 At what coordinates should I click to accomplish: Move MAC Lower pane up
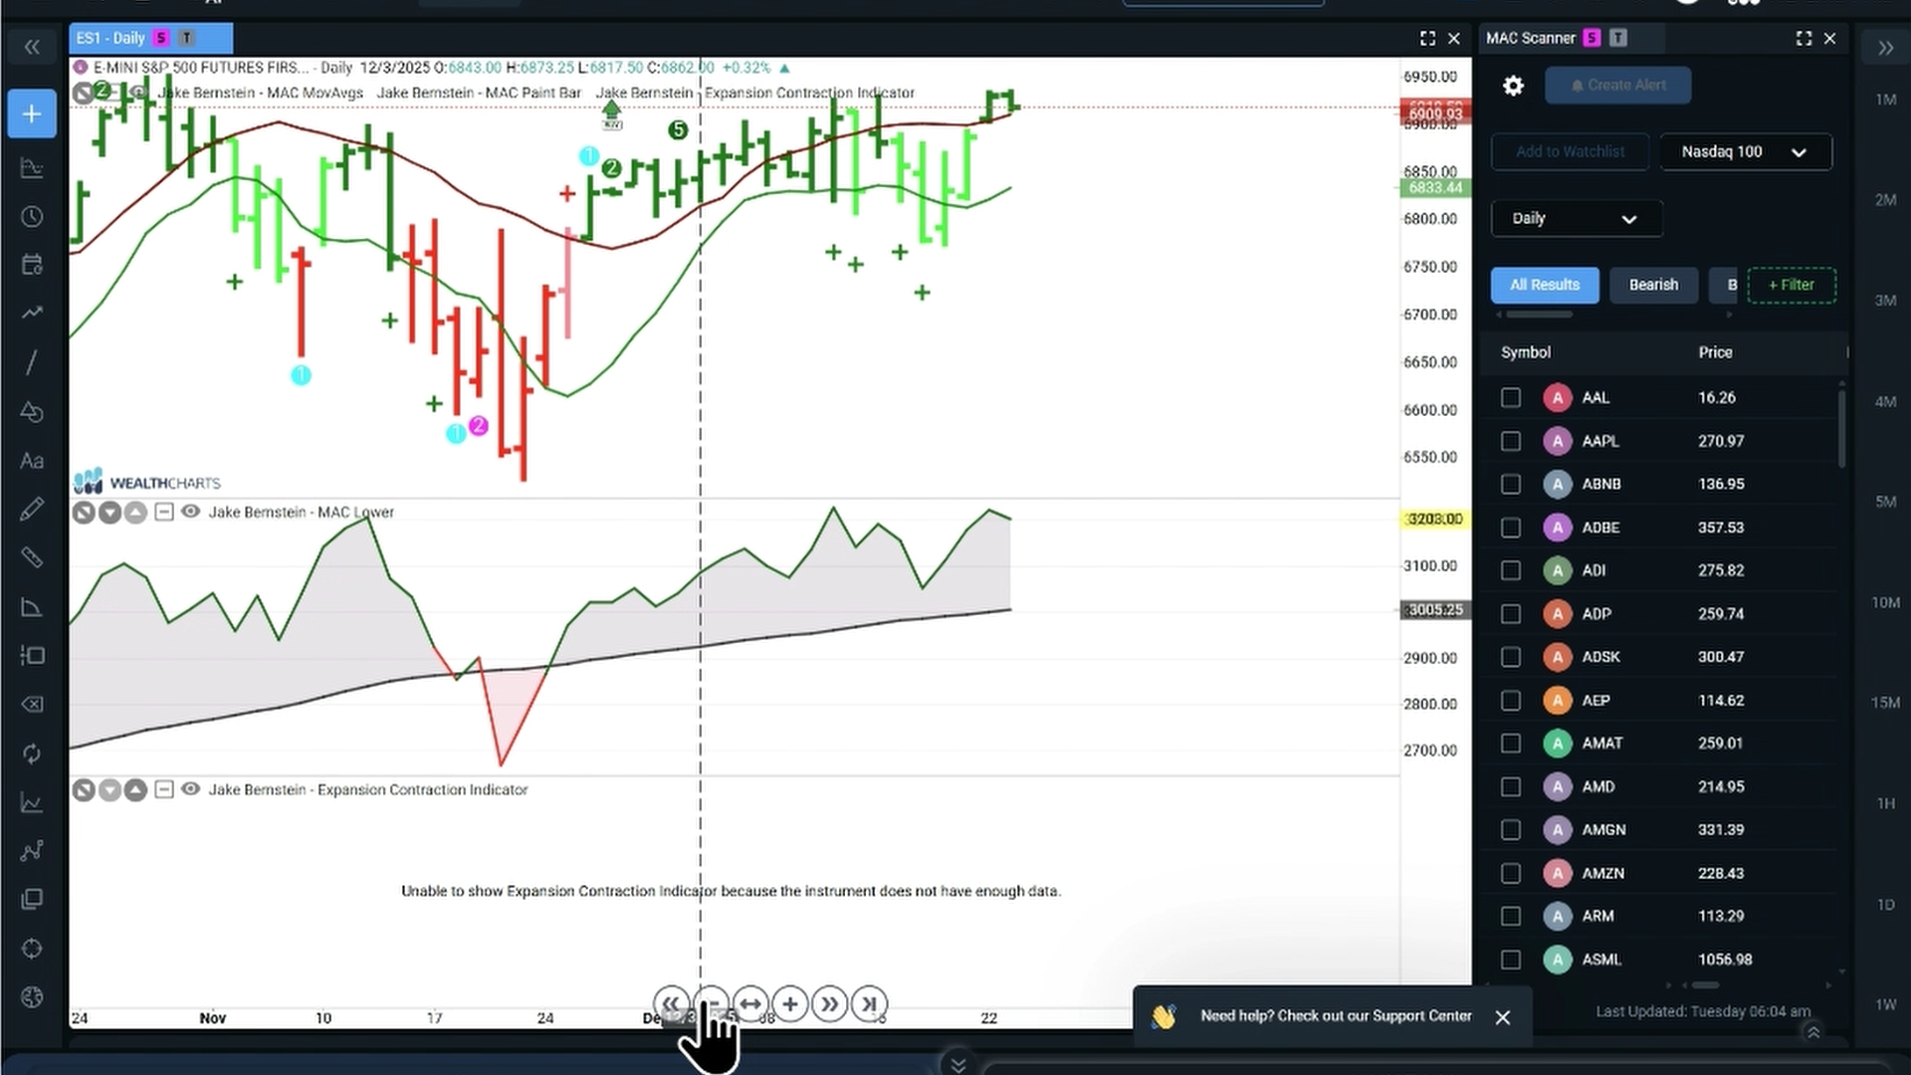[x=135, y=513]
